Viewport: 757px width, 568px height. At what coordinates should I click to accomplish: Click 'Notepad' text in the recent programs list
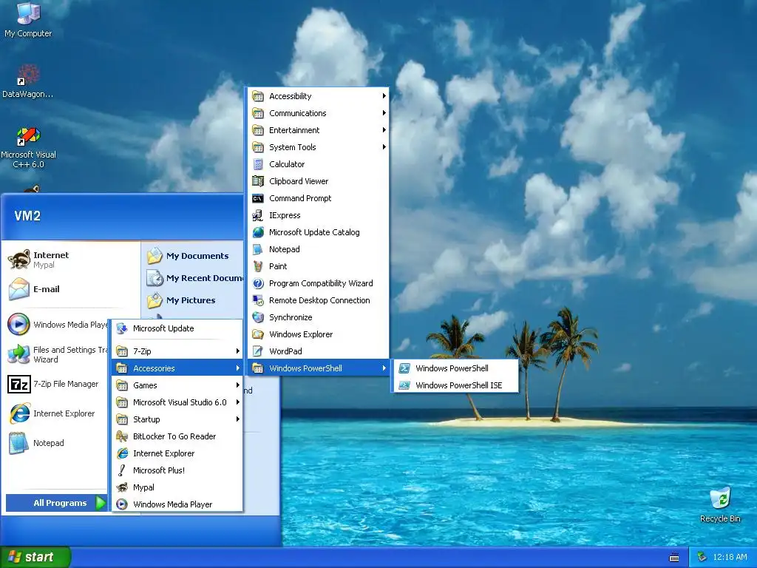tap(48, 443)
